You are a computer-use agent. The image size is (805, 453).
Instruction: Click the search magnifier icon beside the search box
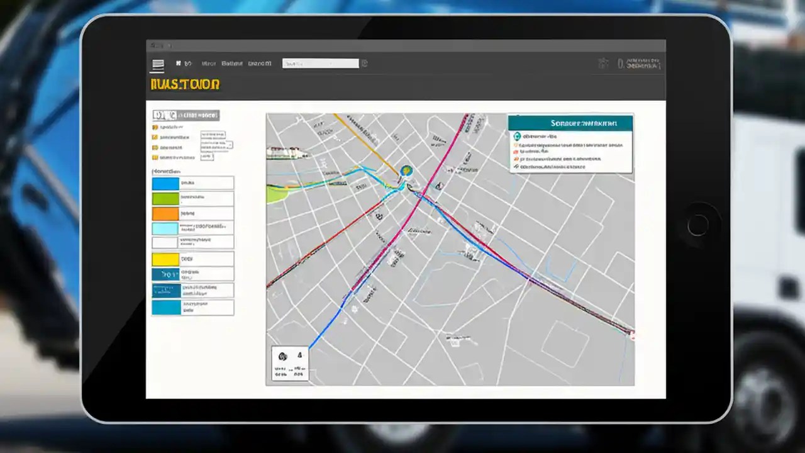(x=365, y=62)
